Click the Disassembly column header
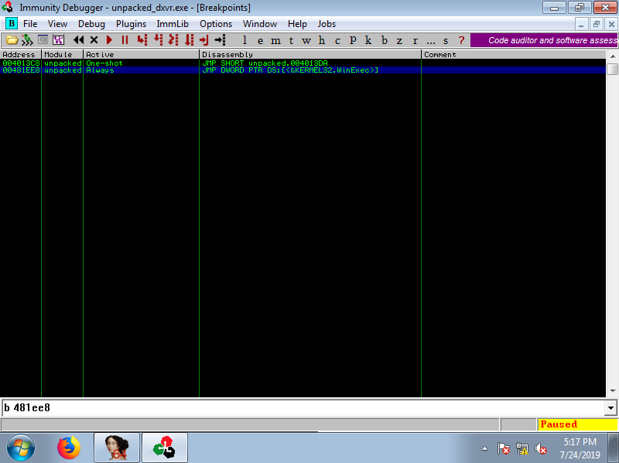Image resolution: width=619 pixels, height=463 pixels. click(310, 54)
